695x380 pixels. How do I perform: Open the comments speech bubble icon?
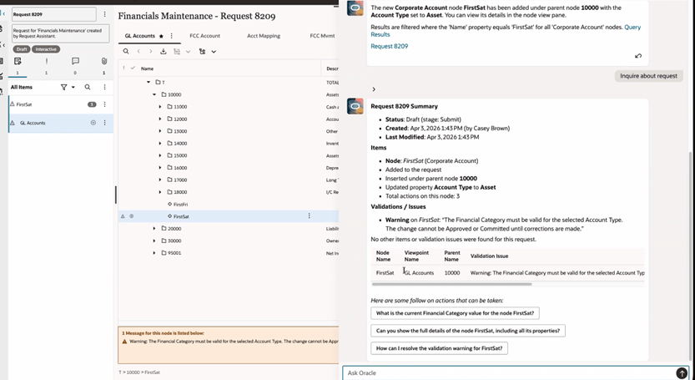[x=75, y=61]
